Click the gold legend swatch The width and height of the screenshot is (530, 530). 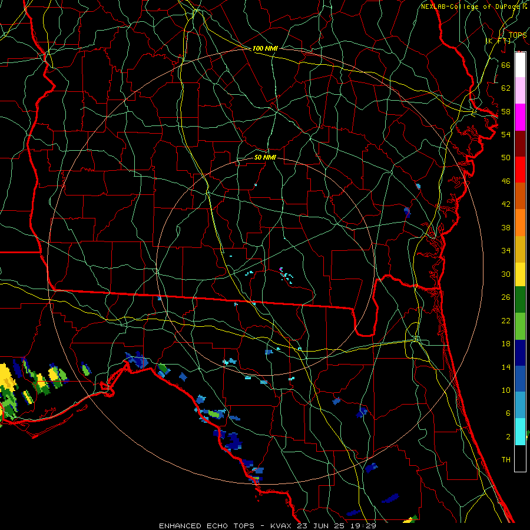coord(520,249)
